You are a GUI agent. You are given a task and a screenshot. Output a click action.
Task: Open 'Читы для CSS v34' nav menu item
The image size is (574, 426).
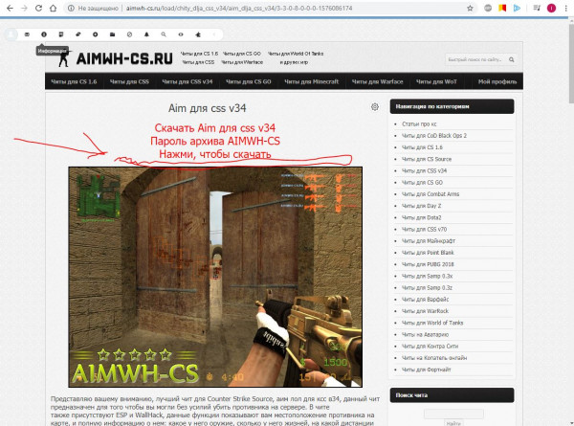[x=188, y=81]
